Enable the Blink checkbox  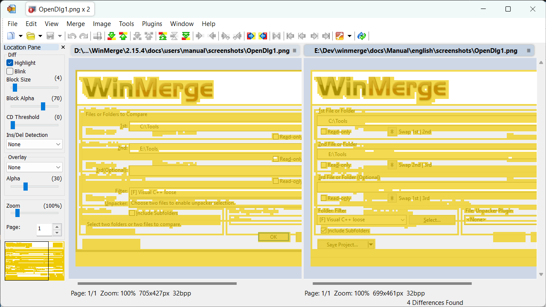click(10, 71)
